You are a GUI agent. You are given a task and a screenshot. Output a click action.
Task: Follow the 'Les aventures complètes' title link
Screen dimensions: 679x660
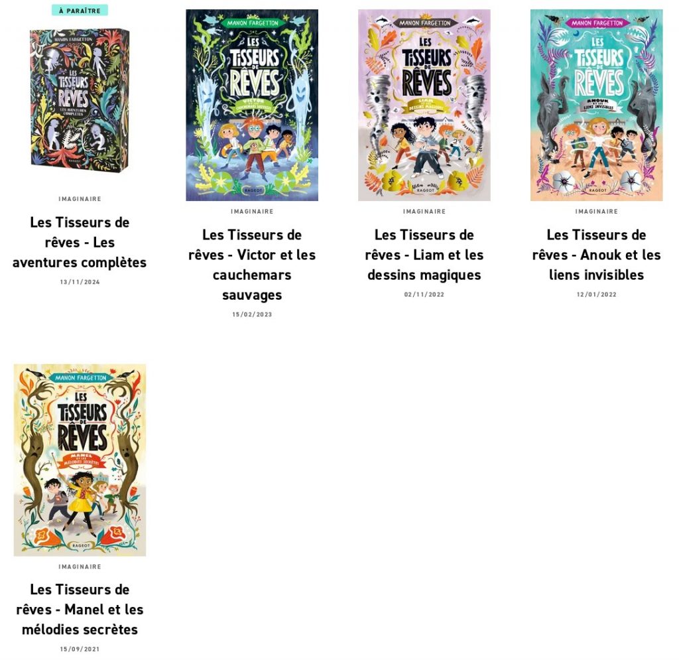pyautogui.click(x=80, y=242)
